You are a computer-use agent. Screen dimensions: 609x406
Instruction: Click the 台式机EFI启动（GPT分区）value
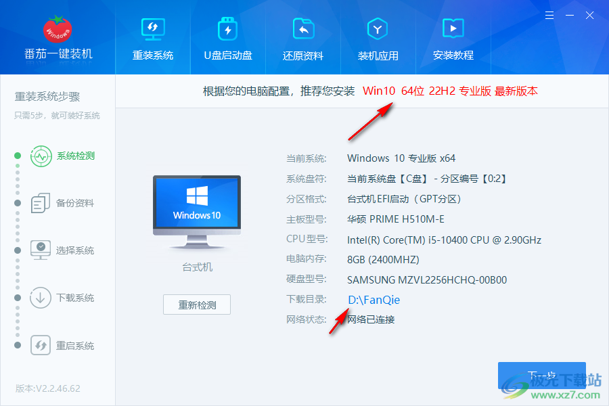click(x=405, y=199)
